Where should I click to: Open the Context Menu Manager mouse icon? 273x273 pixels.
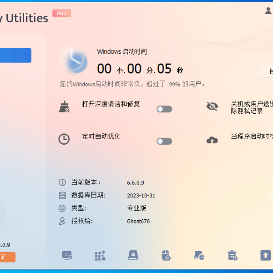tap(166, 255)
